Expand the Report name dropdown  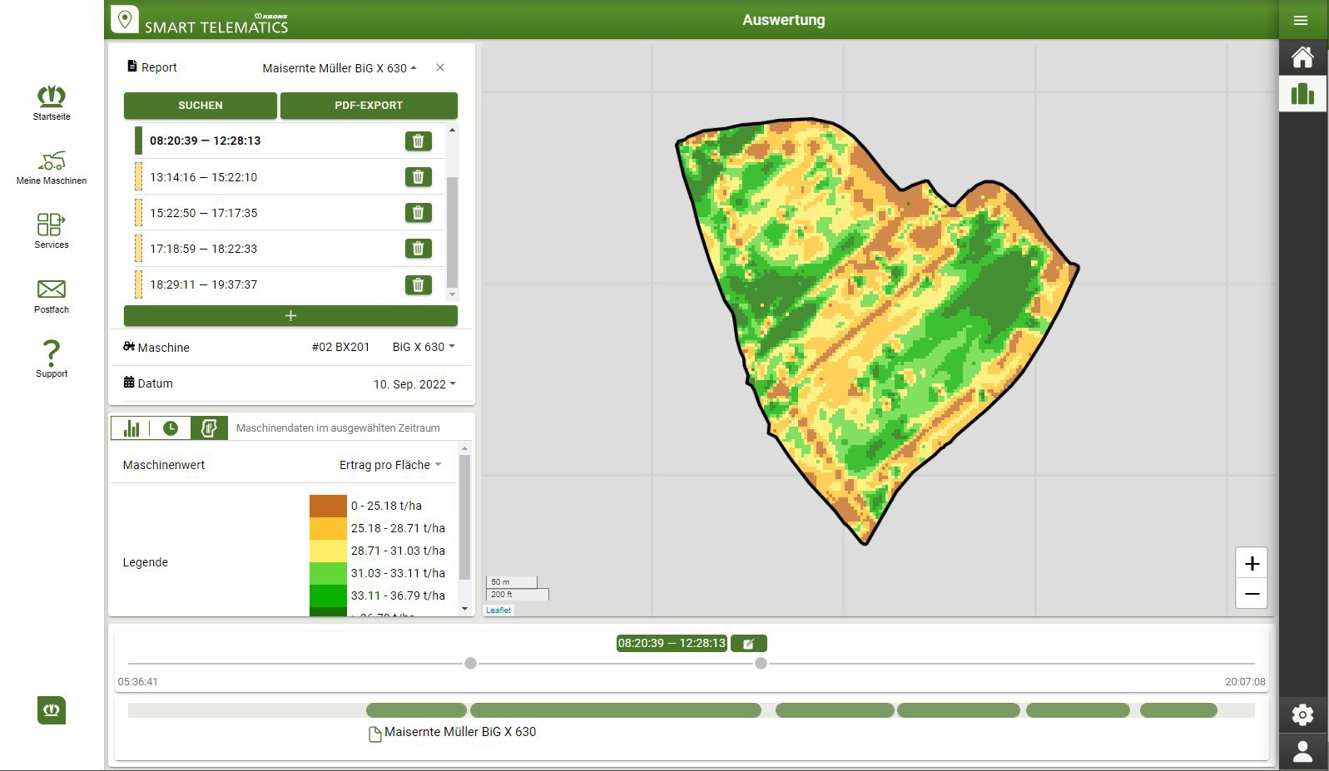pyautogui.click(x=340, y=68)
